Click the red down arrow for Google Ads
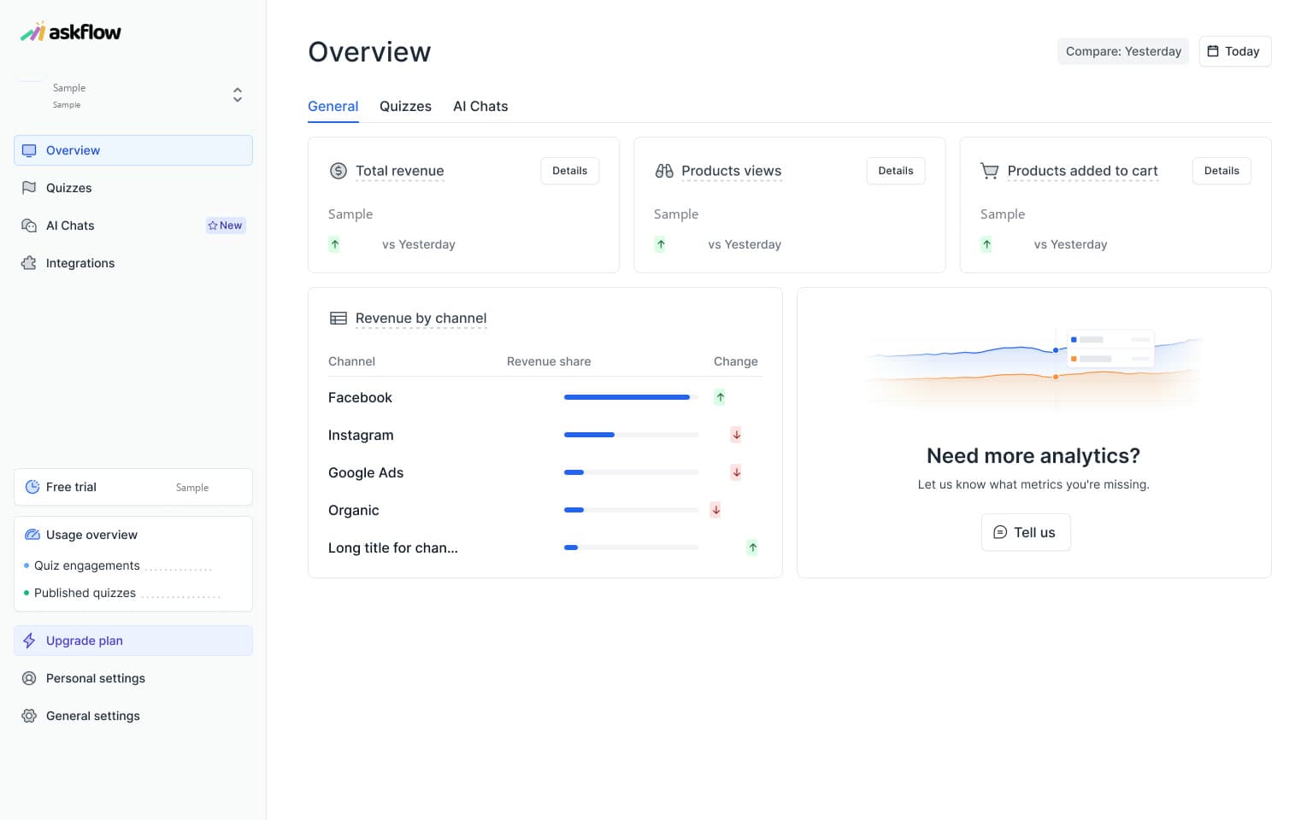This screenshot has height=820, width=1313. tap(736, 472)
